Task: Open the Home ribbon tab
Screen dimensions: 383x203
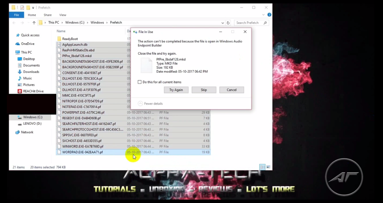Action: [x=32, y=15]
